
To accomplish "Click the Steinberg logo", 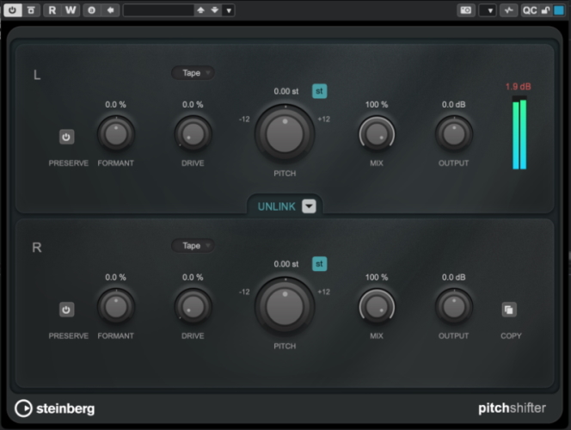I will click(55, 408).
